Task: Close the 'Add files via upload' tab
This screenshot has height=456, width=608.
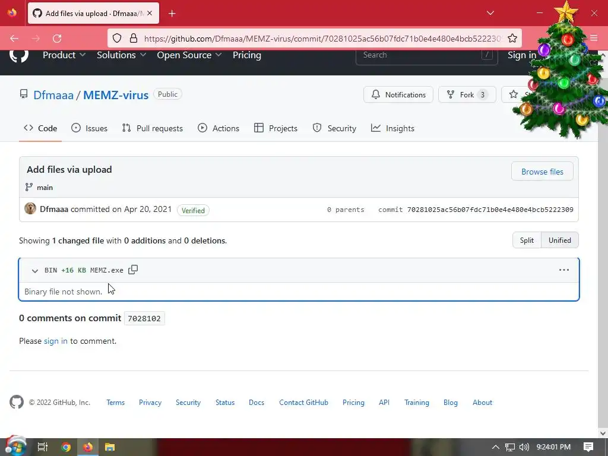Action: coord(150,13)
